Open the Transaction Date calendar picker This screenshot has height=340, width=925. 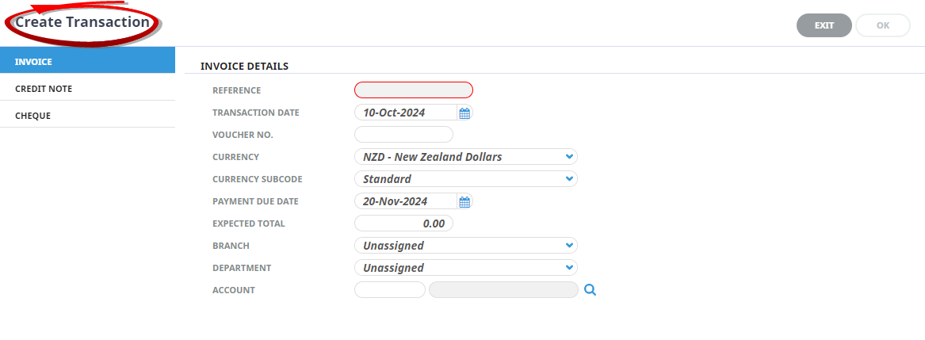[x=464, y=113]
